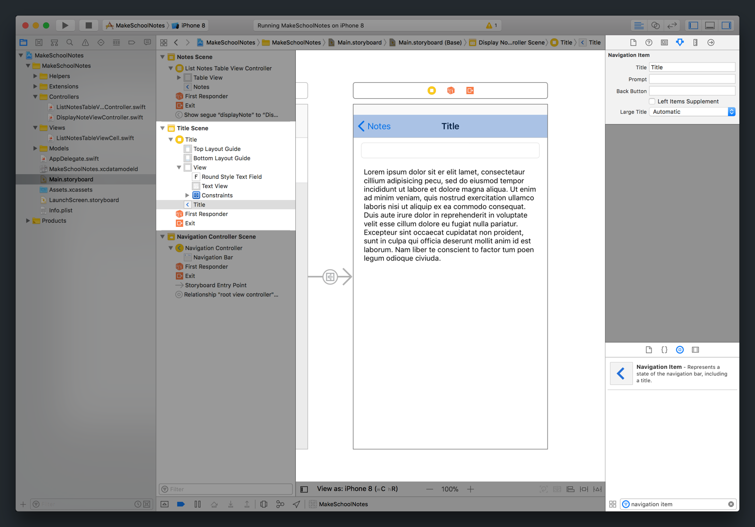Select AppDelegate.swift in file navigator
Image resolution: width=755 pixels, height=527 pixels.
73,159
